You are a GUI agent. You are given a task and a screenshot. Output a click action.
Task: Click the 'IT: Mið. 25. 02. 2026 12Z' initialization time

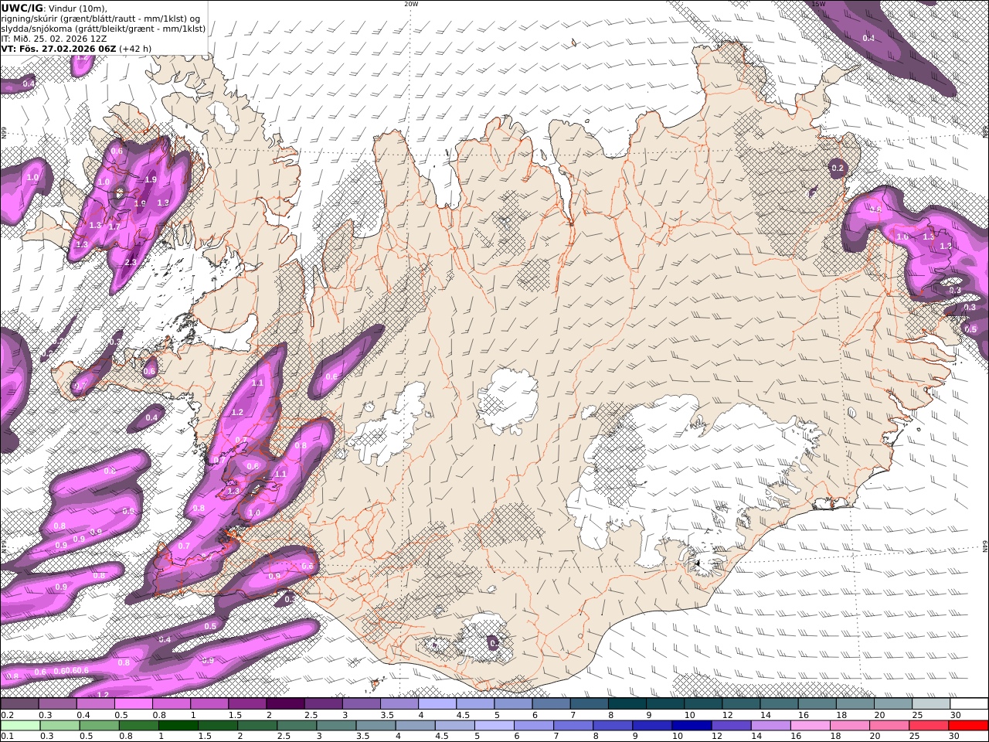pyautogui.click(x=54, y=39)
